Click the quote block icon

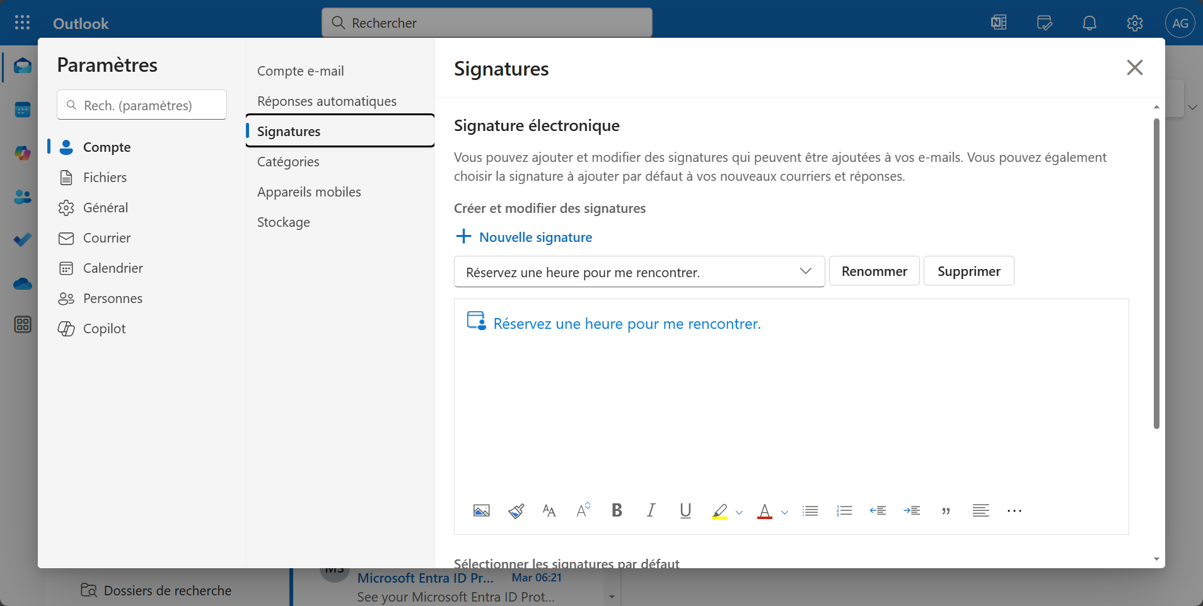click(x=946, y=511)
